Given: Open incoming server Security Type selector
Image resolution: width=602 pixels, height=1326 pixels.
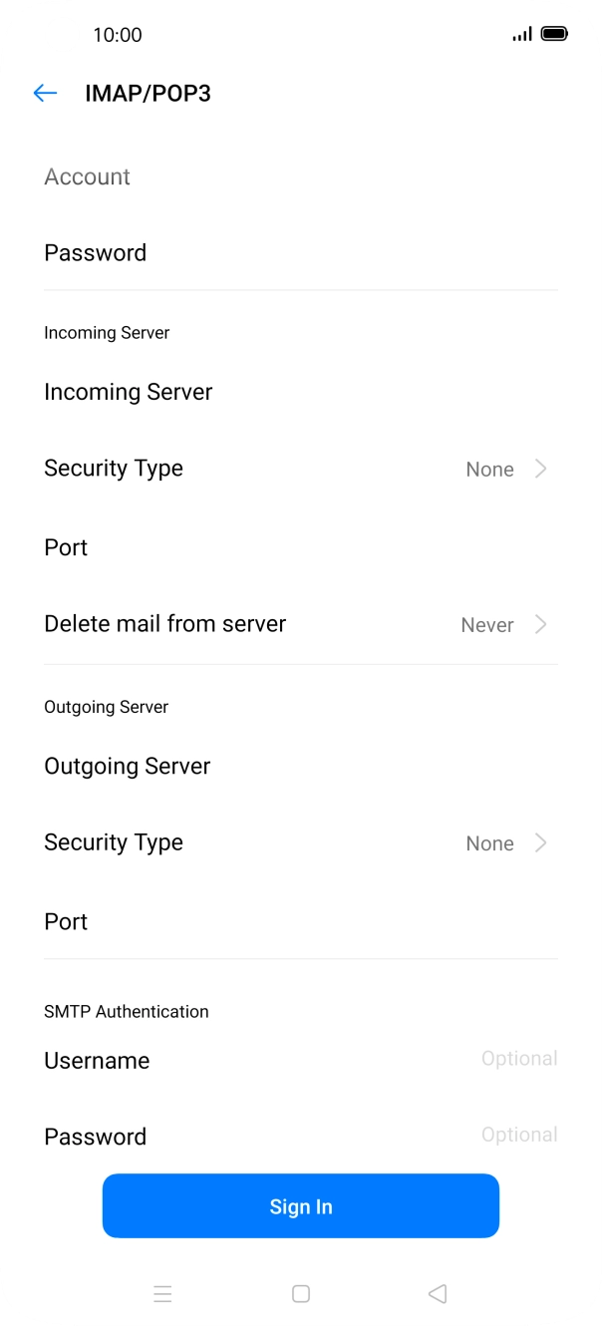Looking at the screenshot, I should [301, 469].
